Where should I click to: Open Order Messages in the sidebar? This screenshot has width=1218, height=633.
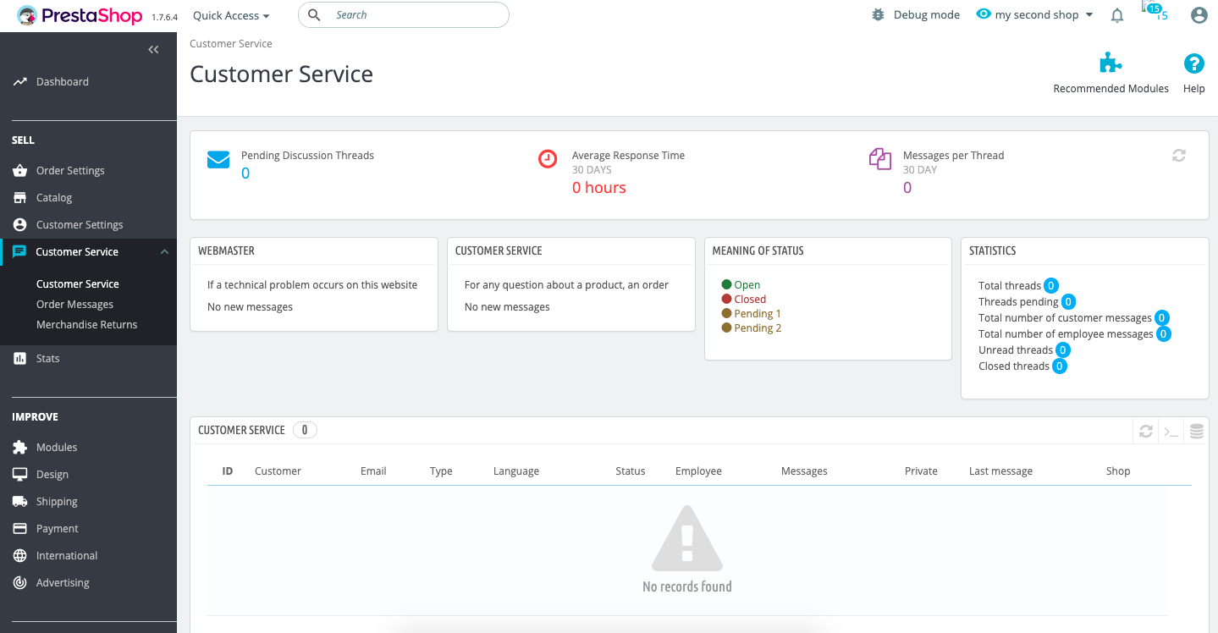click(x=75, y=304)
